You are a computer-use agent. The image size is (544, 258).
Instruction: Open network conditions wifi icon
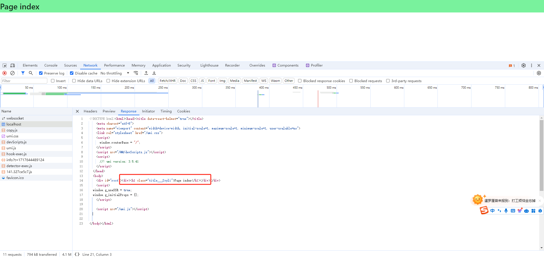136,73
